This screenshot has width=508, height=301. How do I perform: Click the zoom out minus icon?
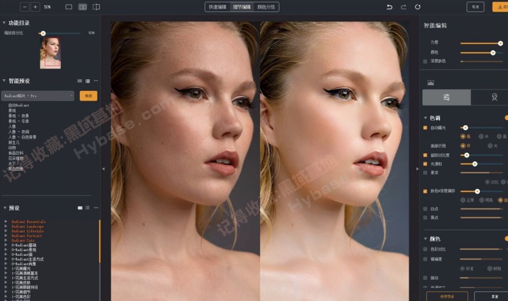pos(25,7)
